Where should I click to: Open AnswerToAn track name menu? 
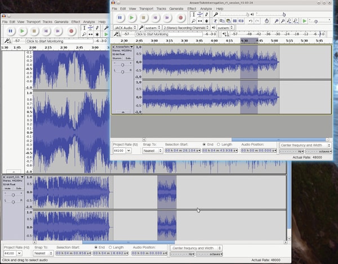(123, 47)
